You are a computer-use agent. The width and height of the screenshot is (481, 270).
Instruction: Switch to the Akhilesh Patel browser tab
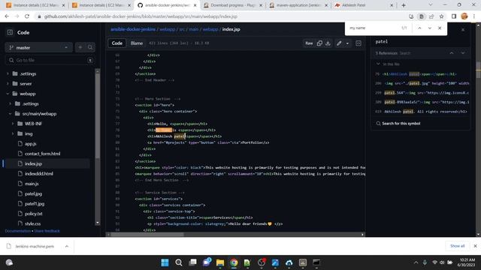pos(364,5)
